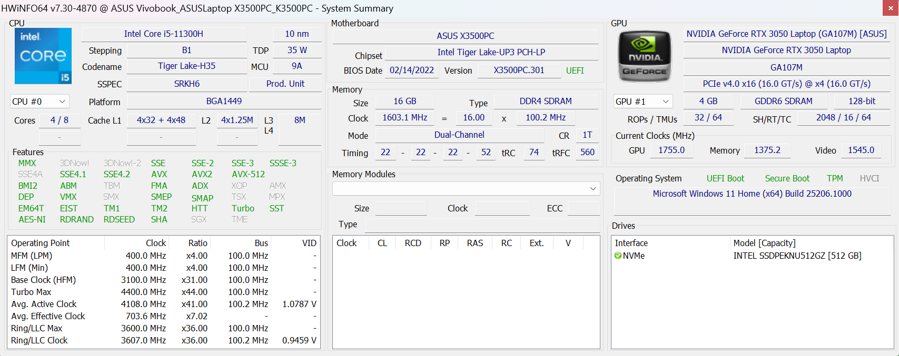Open the CPU #0 selector dropdown
Viewport: 899px width, 356px height.
[39, 101]
